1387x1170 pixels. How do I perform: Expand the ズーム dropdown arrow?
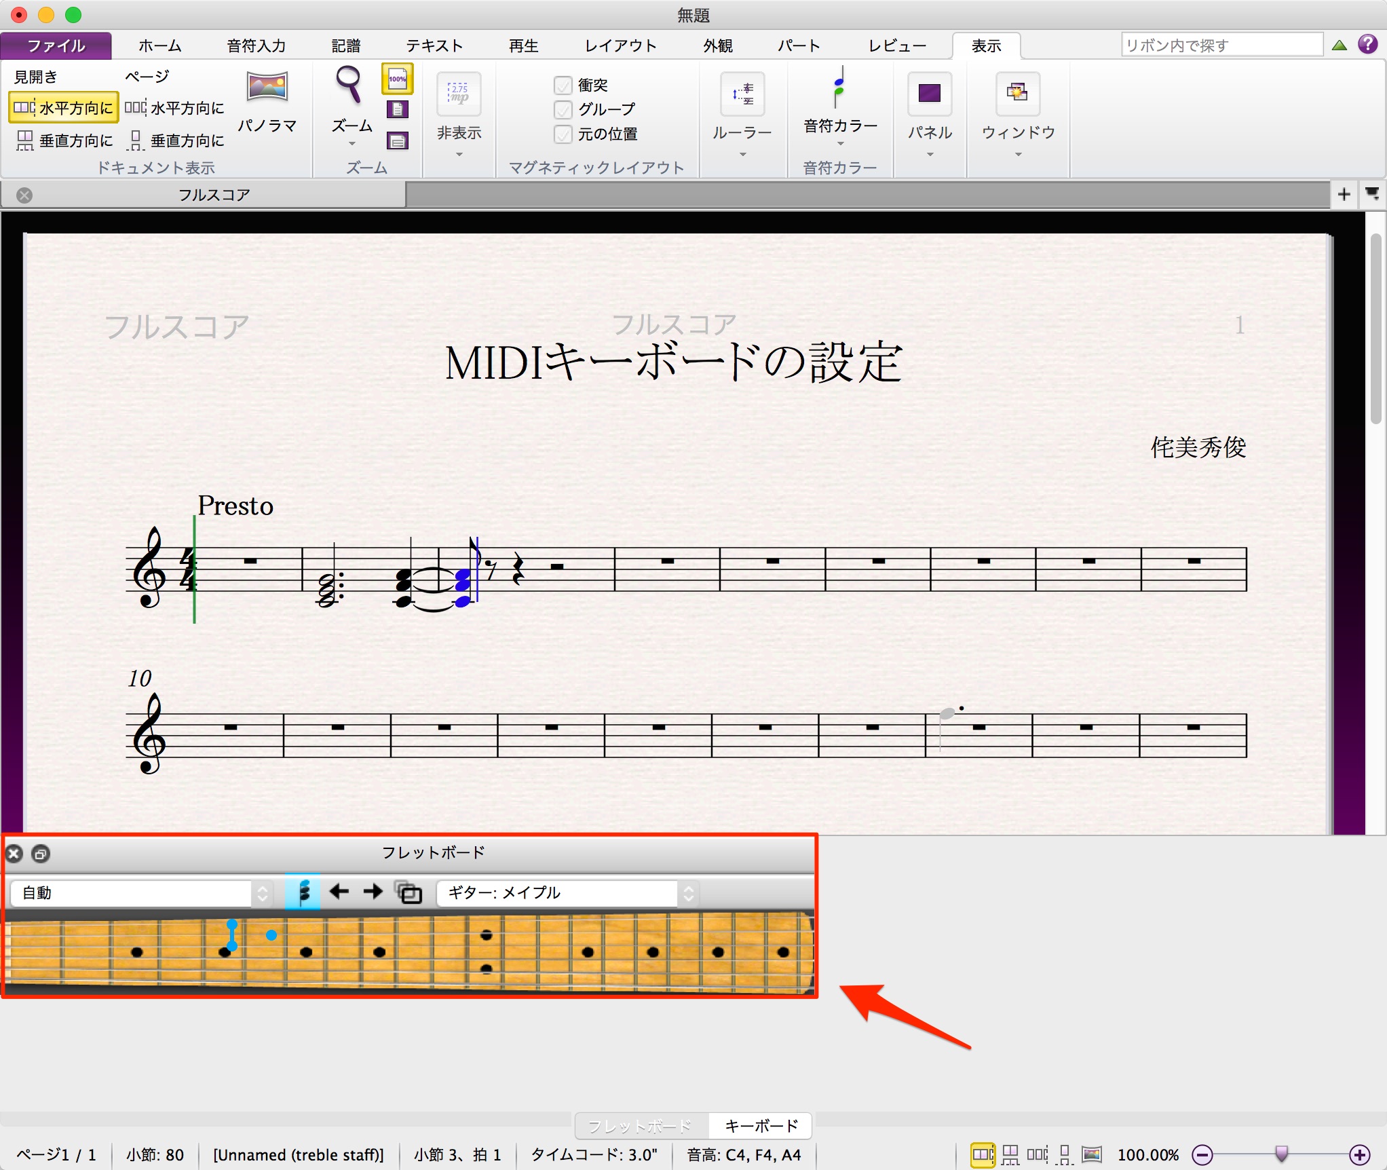click(351, 143)
